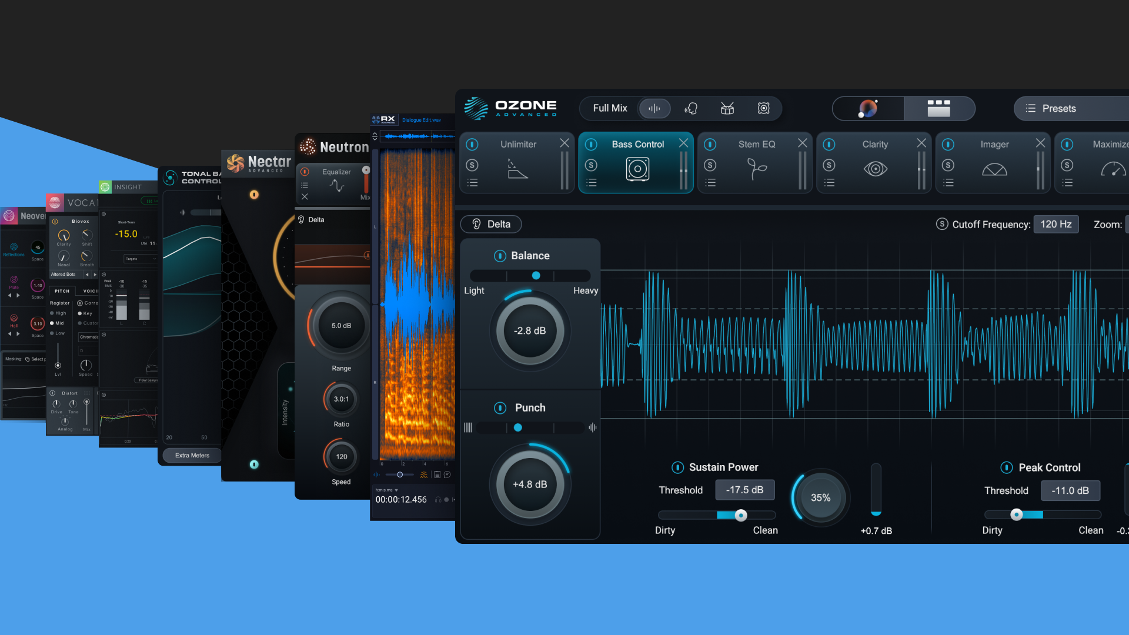The width and height of the screenshot is (1129, 635).
Task: Switch to the PITCH tab in VocalSynth
Action: pyautogui.click(x=62, y=291)
